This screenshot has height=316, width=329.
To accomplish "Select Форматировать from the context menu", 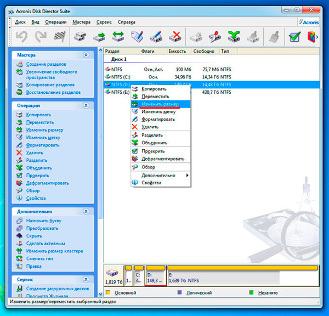I will click(158, 119).
